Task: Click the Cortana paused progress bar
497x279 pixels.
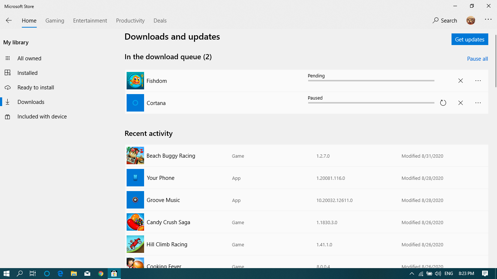Action: pos(371,103)
